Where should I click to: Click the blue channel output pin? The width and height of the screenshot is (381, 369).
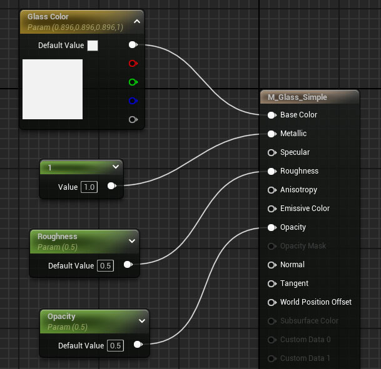pos(133,101)
